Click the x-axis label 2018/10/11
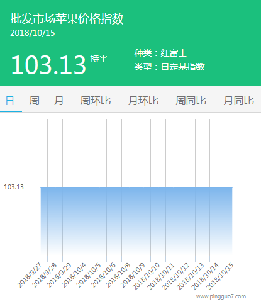Screen dimensions: 261x304 161,276
